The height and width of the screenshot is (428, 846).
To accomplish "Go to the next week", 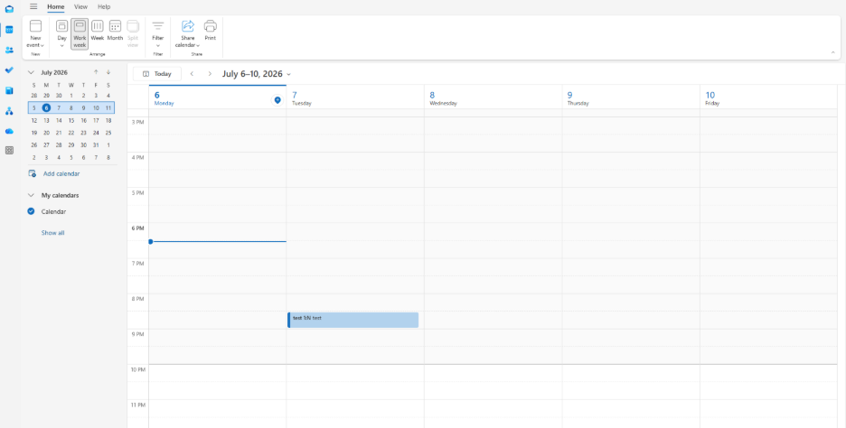I will click(x=210, y=74).
